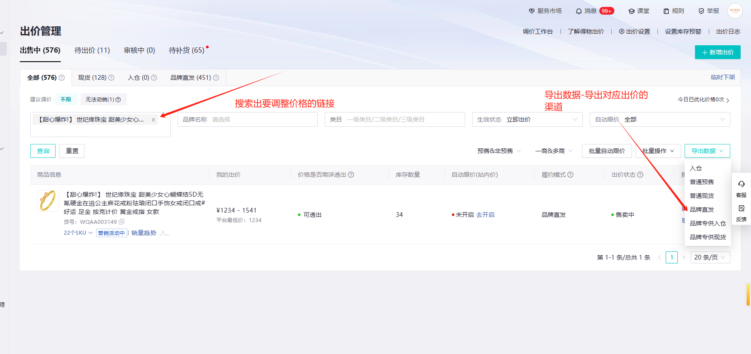The image size is (751, 354).
Task: Click the user avatar at top right
Action: pos(735,11)
